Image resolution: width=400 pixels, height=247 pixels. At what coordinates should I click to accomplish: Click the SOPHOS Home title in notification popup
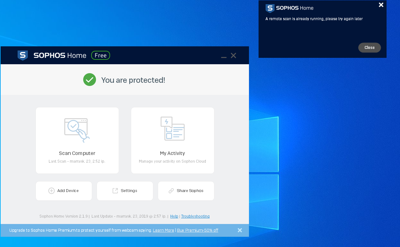[x=295, y=8]
